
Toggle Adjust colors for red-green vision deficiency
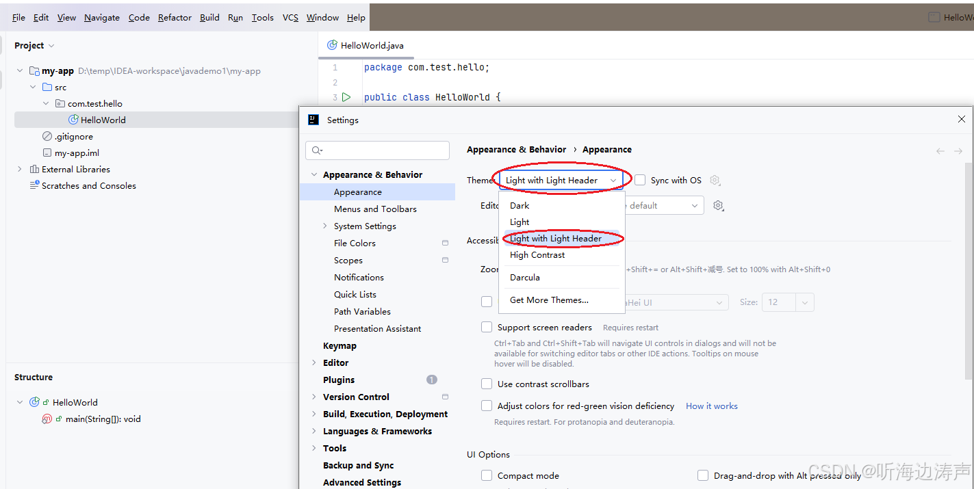[487, 406]
